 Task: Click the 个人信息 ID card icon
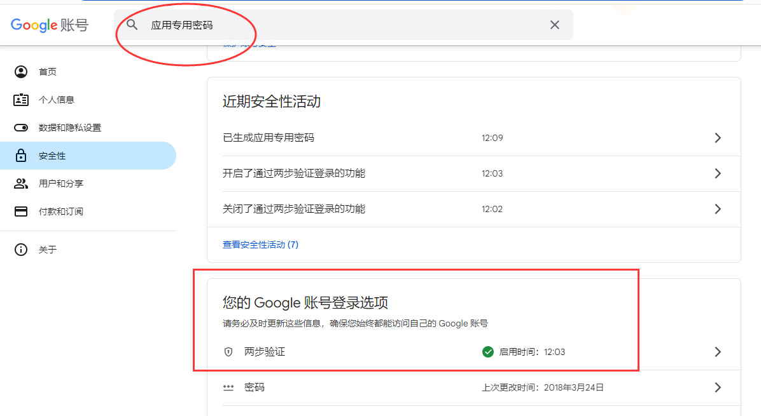21,100
